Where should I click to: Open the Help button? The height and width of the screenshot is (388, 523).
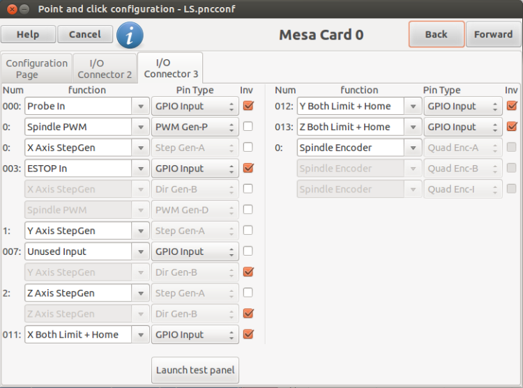[28, 34]
